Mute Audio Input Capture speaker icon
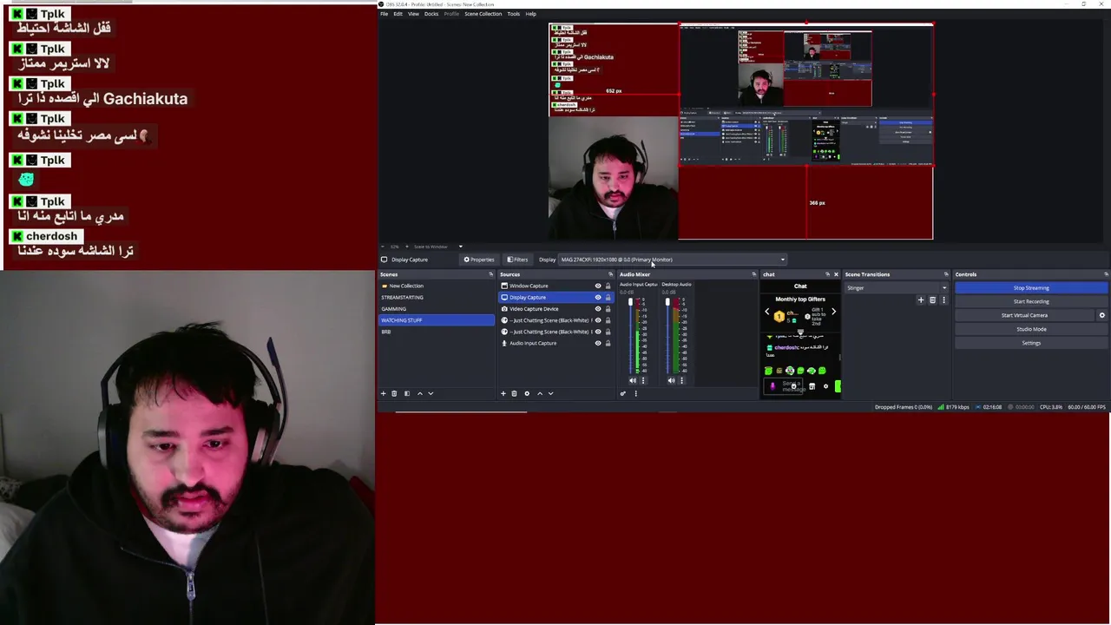 click(x=632, y=380)
